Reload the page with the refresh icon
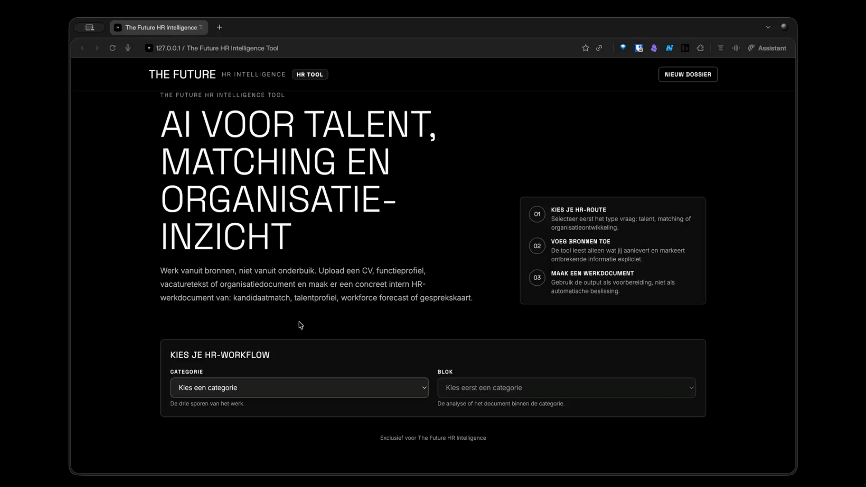The height and width of the screenshot is (487, 866). point(112,48)
